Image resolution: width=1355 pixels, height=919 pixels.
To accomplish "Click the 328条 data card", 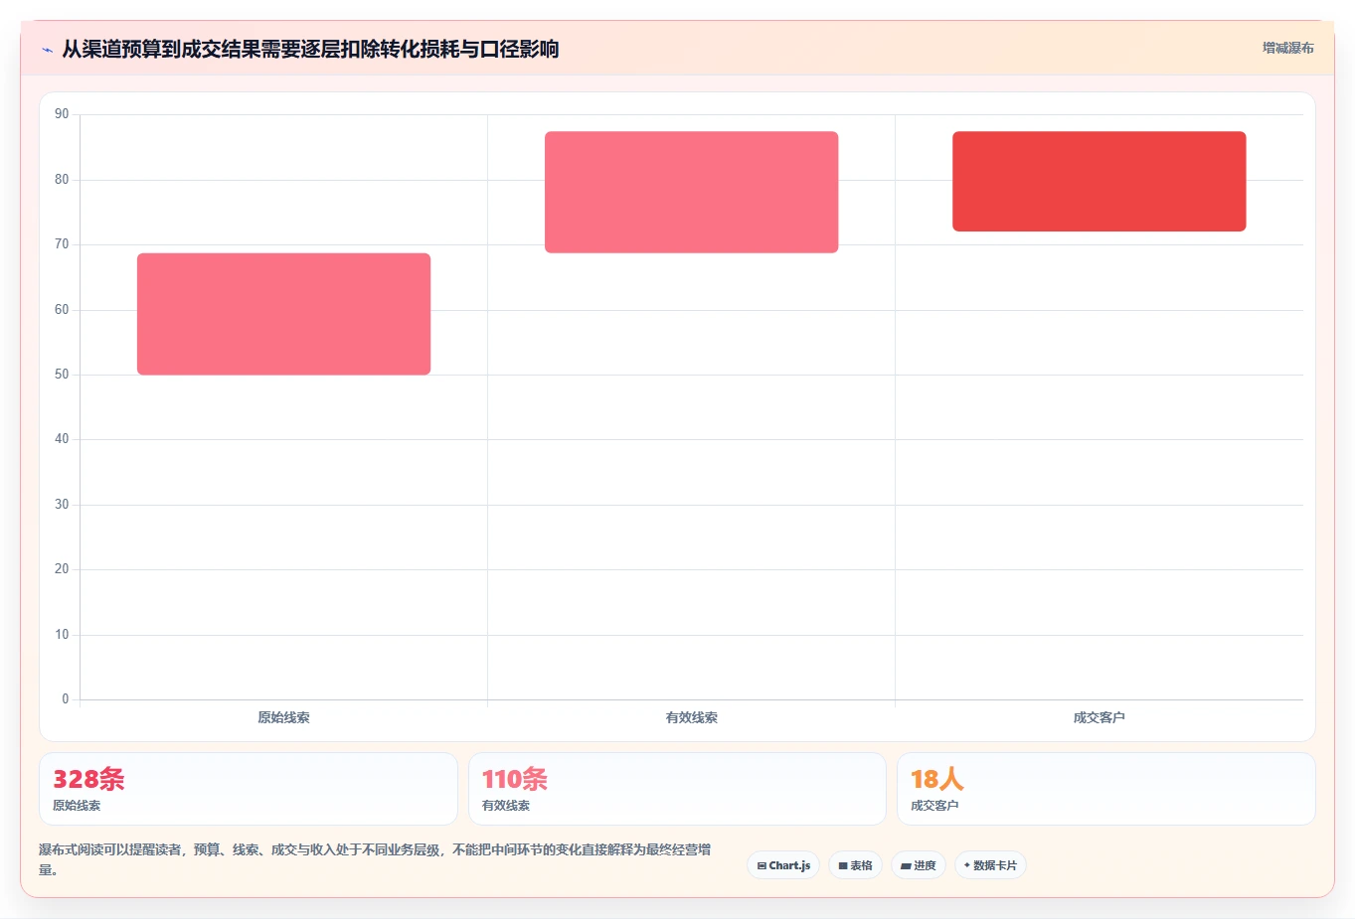I will click(x=249, y=789).
